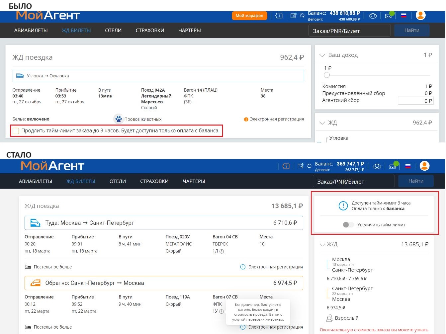446x334 pixels.
Task: Click the info icon next to 1Л
Action: pos(222,251)
